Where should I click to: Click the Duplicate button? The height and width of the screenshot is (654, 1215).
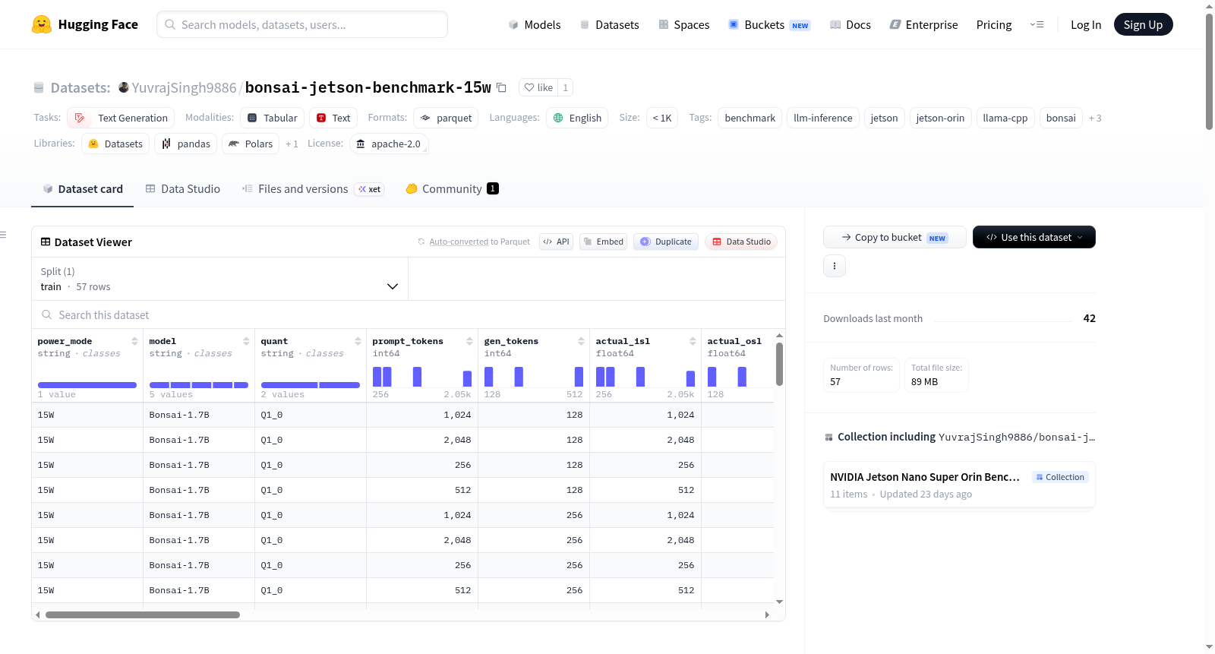[666, 242]
